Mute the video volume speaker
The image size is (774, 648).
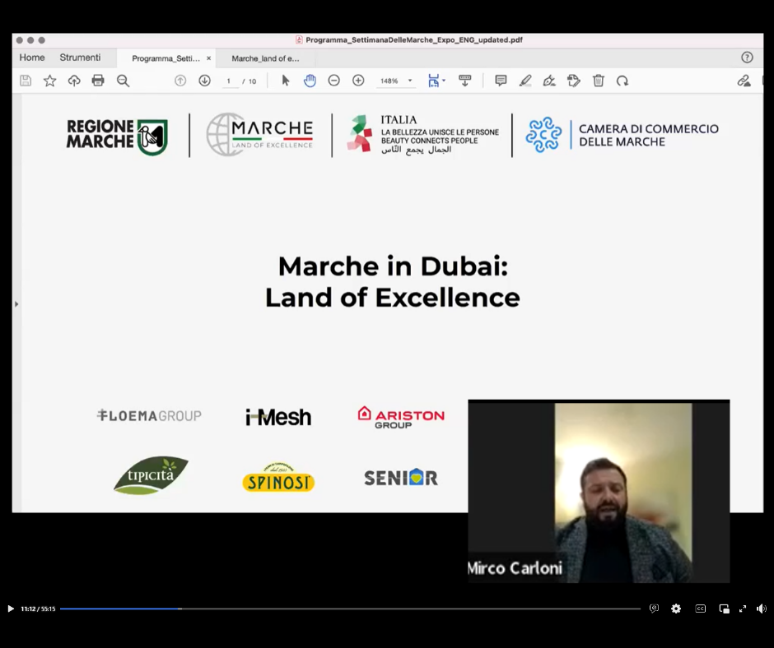[x=762, y=609]
